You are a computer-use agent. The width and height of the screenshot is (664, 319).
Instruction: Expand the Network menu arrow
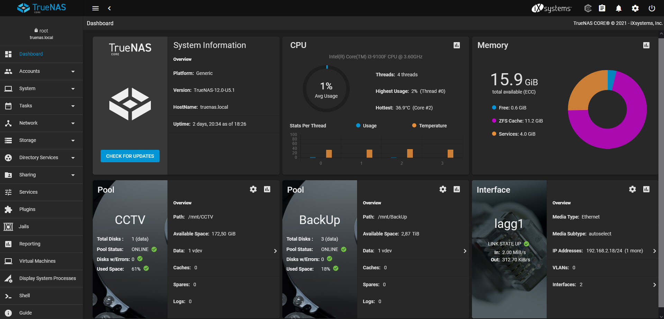coord(73,123)
